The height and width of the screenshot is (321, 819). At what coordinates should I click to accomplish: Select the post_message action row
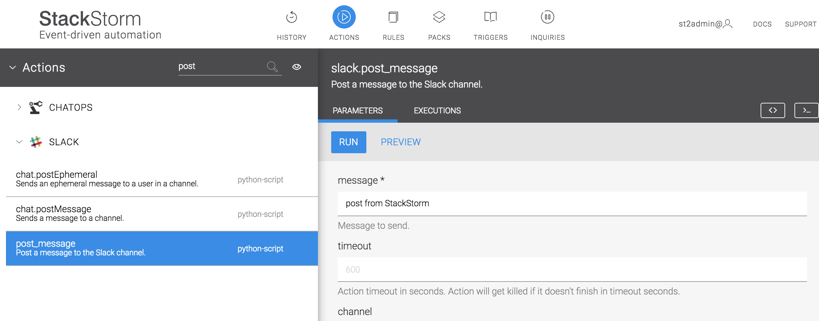tap(162, 248)
